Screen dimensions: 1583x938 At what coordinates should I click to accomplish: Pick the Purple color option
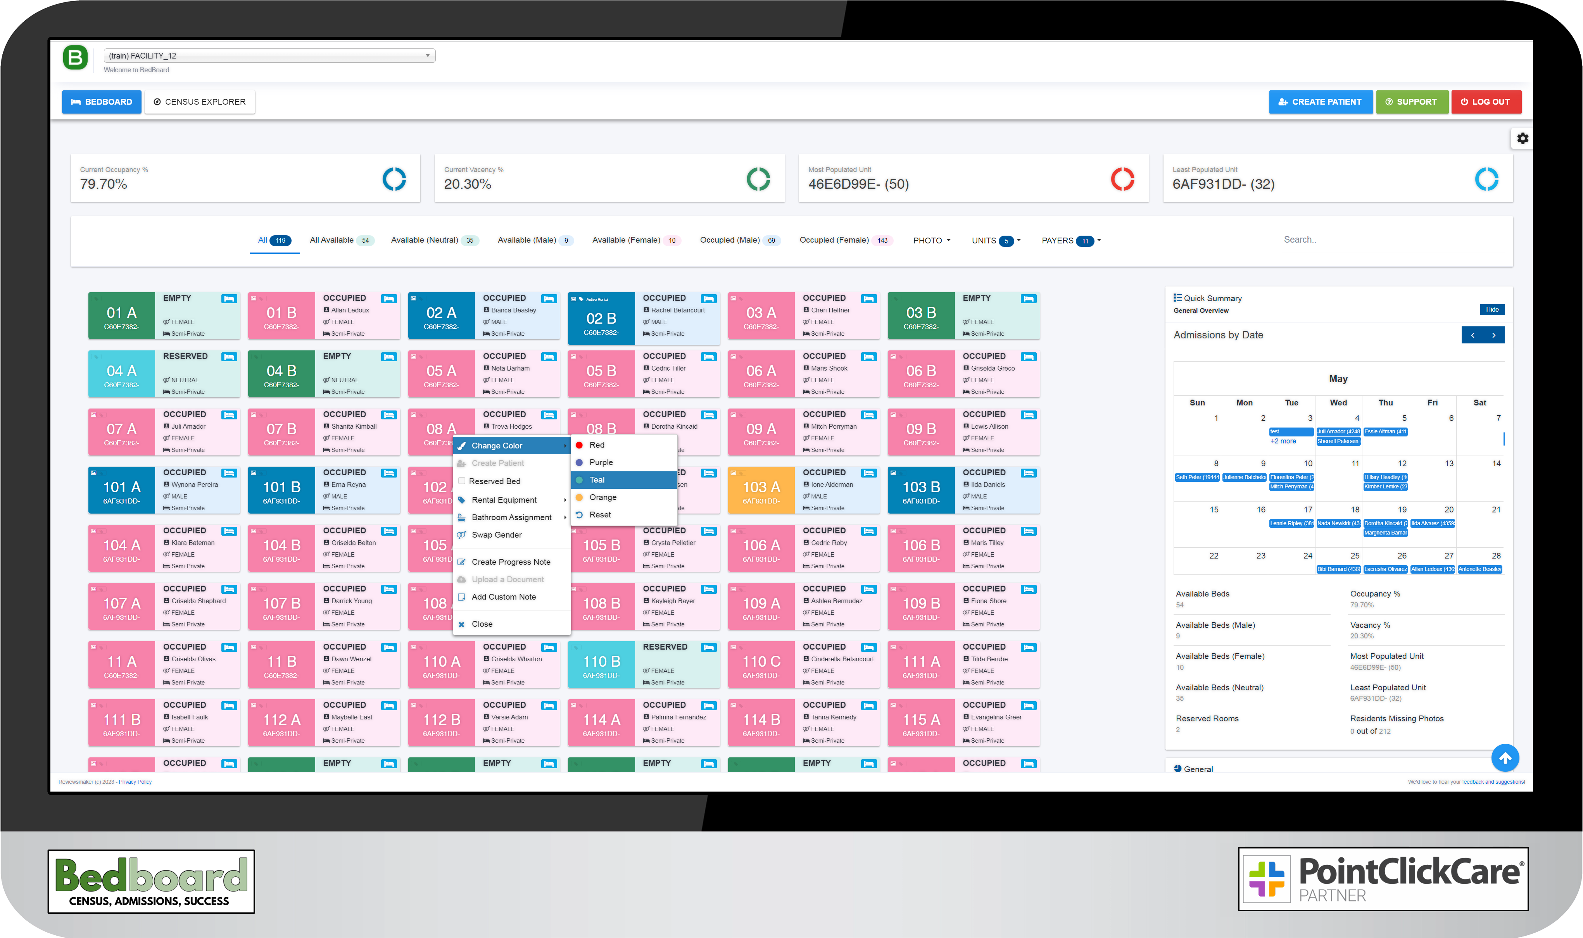624,463
